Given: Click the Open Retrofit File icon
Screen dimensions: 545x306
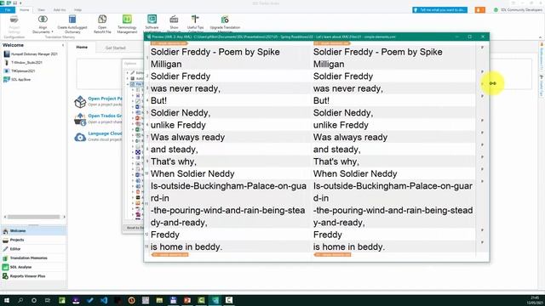Looking at the screenshot, I should (102, 20).
